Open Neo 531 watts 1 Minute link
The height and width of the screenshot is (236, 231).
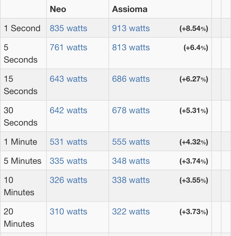tap(68, 142)
